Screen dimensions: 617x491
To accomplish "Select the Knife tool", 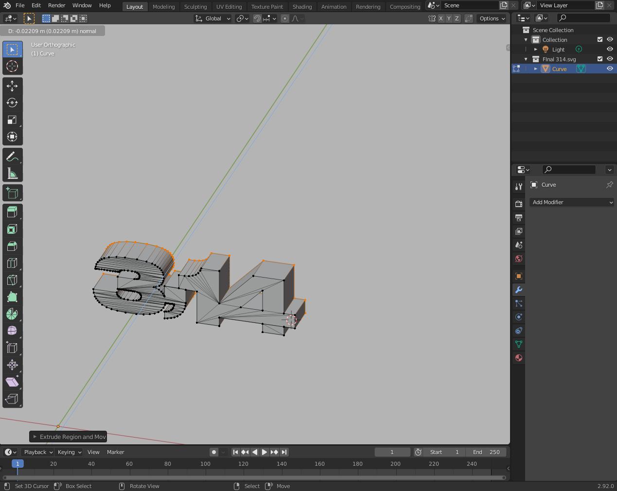I will tap(12, 280).
